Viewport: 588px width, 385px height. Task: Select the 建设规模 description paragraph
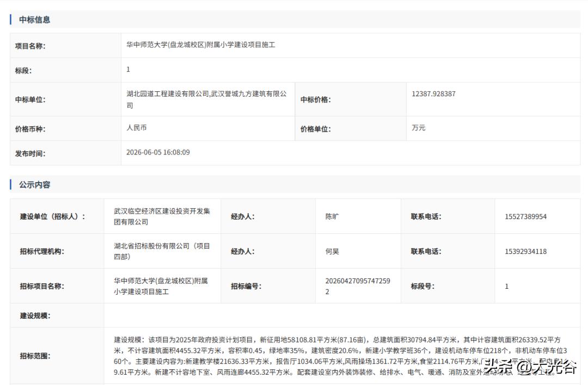340,356
